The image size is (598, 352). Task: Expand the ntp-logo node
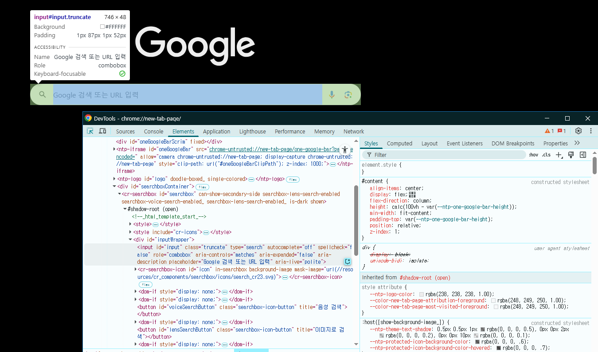(x=114, y=179)
